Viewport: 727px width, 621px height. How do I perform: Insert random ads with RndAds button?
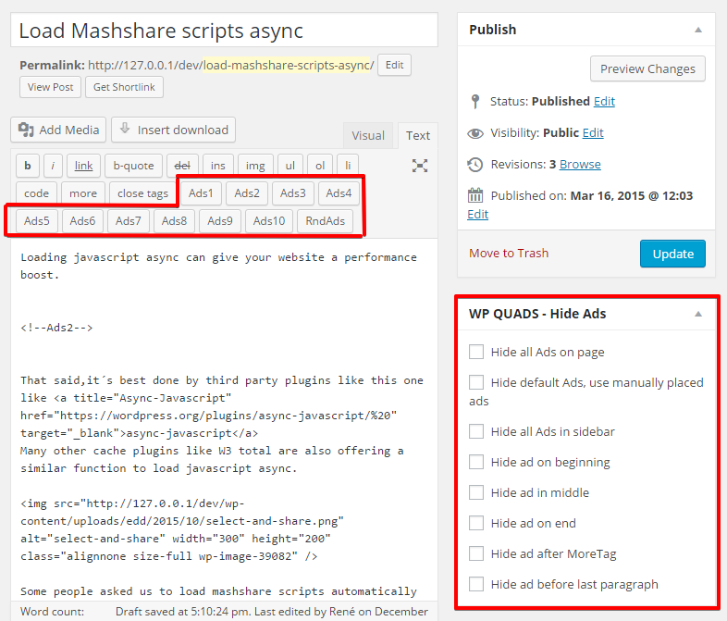coord(325,221)
